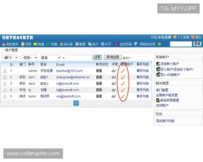View details glasses icon for dev1
Viewport: 203px width, 162px height.
[x=114, y=77]
